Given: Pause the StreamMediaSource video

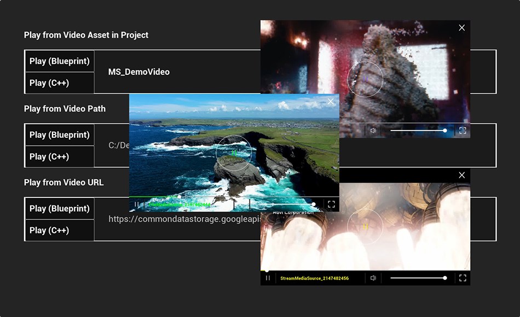Looking at the screenshot, I should (268, 278).
